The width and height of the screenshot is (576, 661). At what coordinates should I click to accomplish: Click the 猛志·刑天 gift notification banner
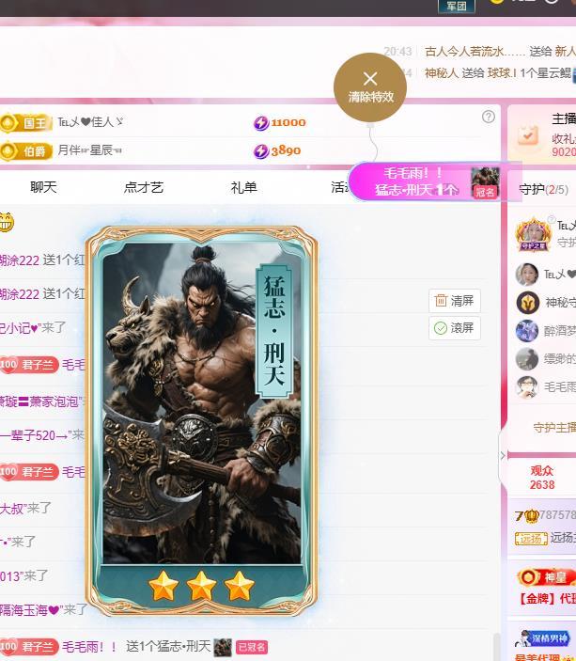point(426,182)
